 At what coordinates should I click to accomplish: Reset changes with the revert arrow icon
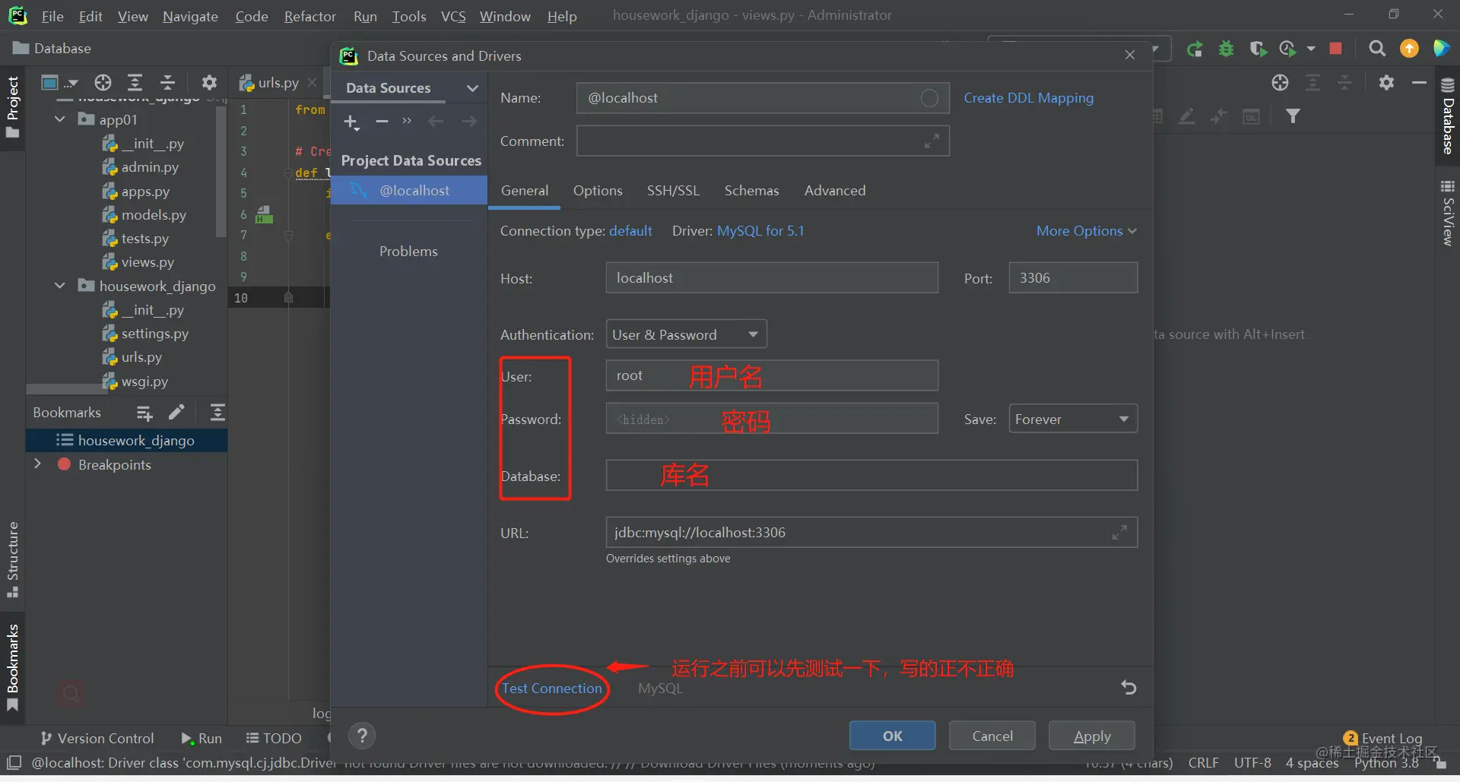[1128, 688]
